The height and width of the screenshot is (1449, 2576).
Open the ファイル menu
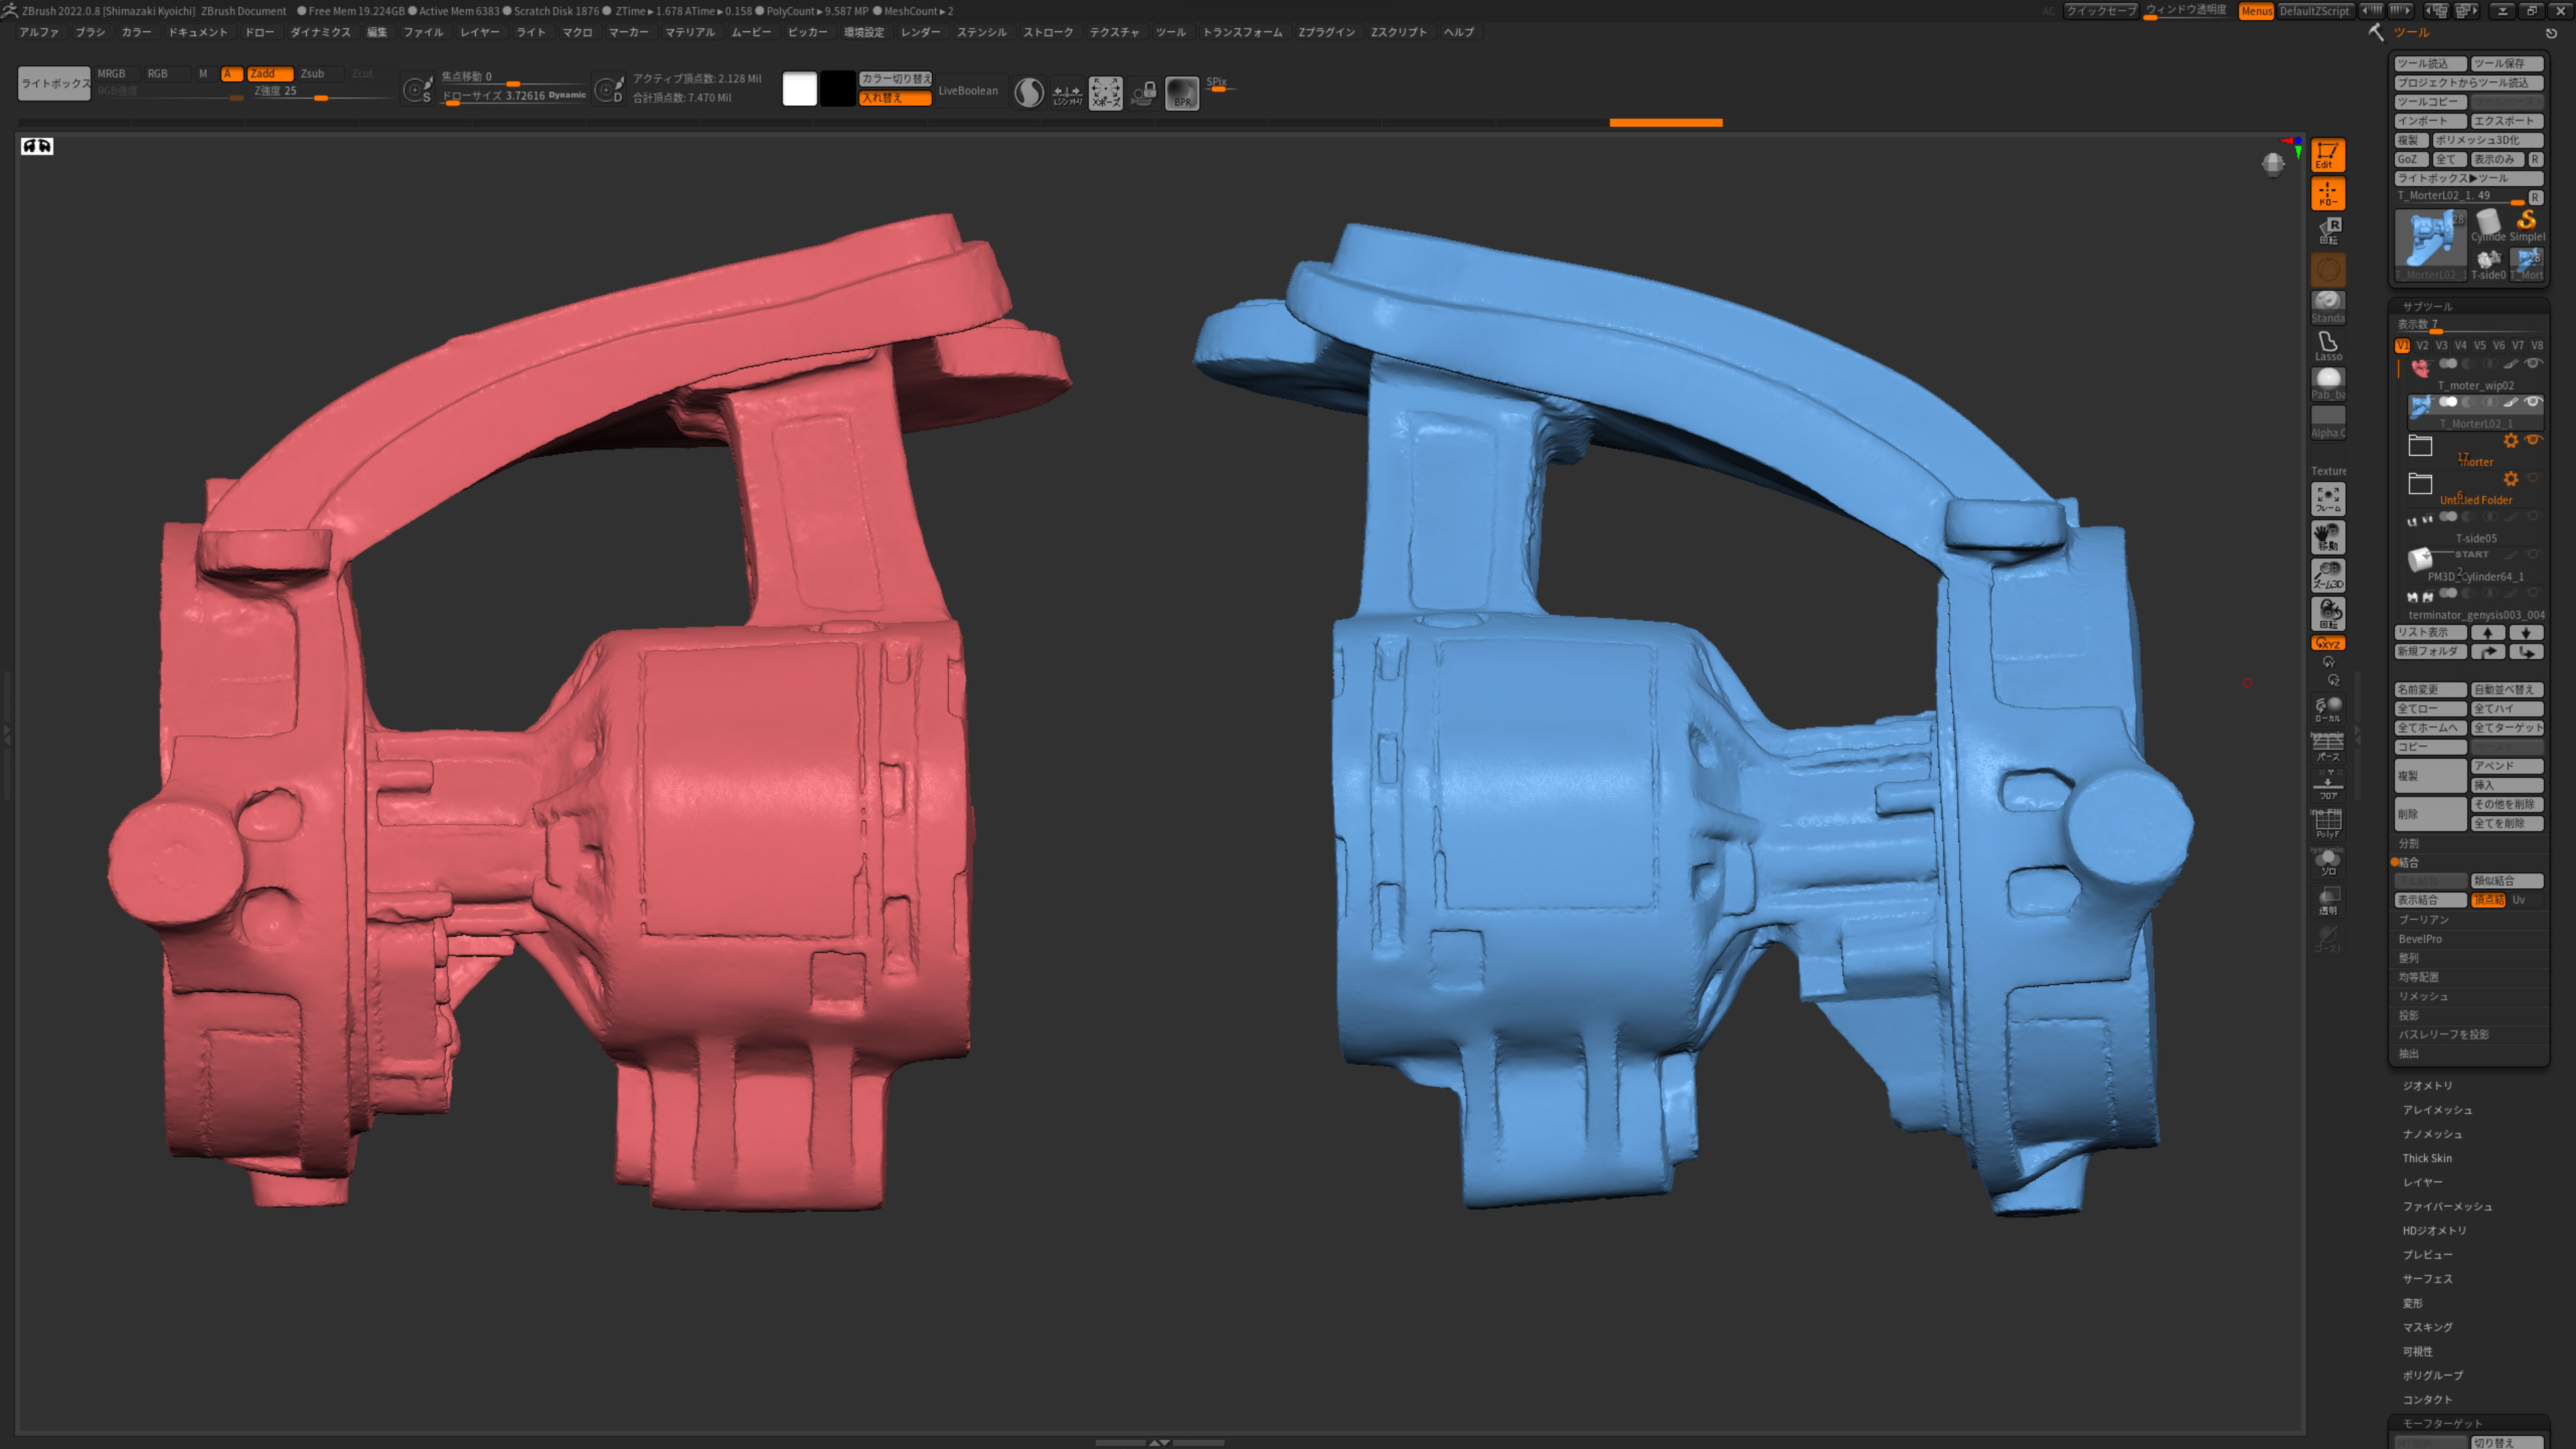(423, 32)
